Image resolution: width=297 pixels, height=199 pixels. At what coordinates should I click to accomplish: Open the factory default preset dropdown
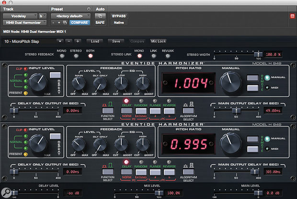(70, 16)
